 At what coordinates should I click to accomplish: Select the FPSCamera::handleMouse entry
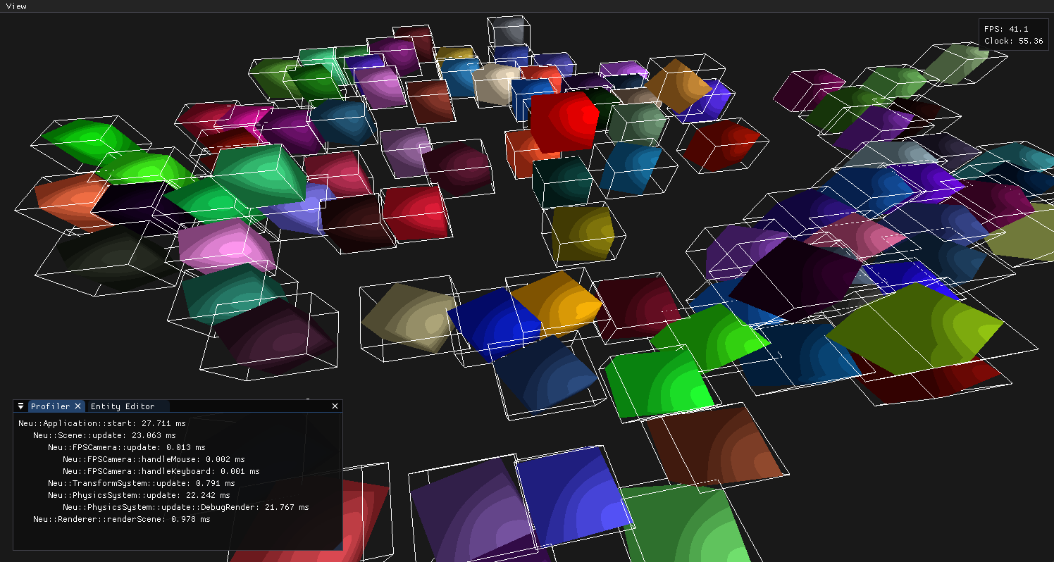pyautogui.click(x=154, y=459)
